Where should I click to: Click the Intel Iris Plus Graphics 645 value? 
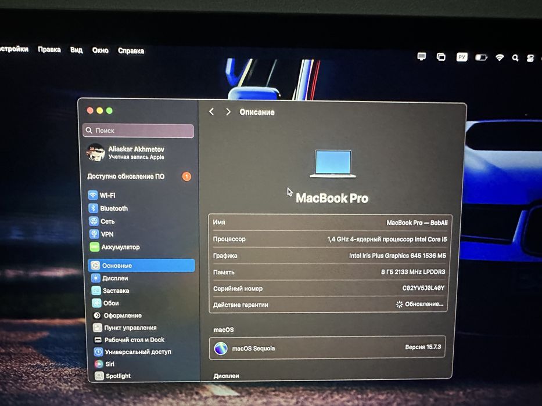click(x=397, y=255)
